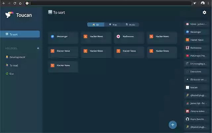
Task: Reload the page with the refresh icon
Action: pyautogui.click(x=15, y=3)
